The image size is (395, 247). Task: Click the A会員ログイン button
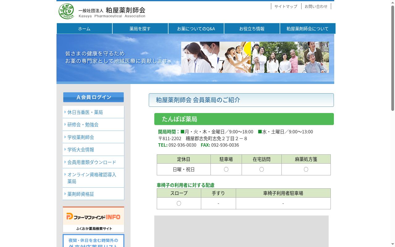click(x=94, y=97)
